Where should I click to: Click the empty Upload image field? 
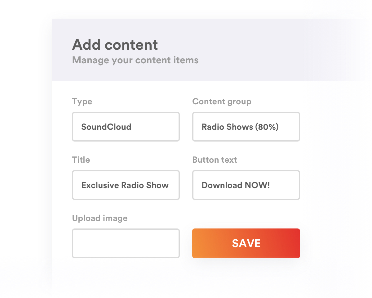tap(126, 243)
